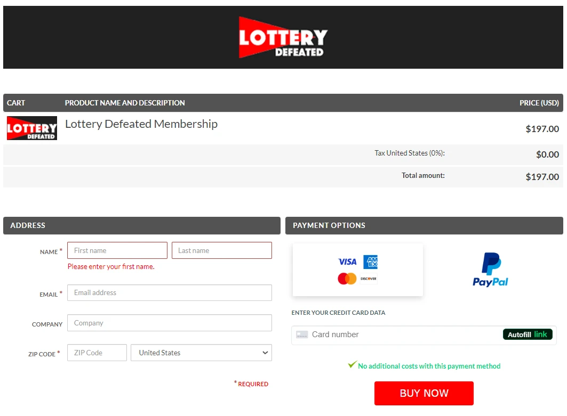Select the Email address field
Image resolution: width=567 pixels, height=416 pixels.
pyautogui.click(x=170, y=292)
